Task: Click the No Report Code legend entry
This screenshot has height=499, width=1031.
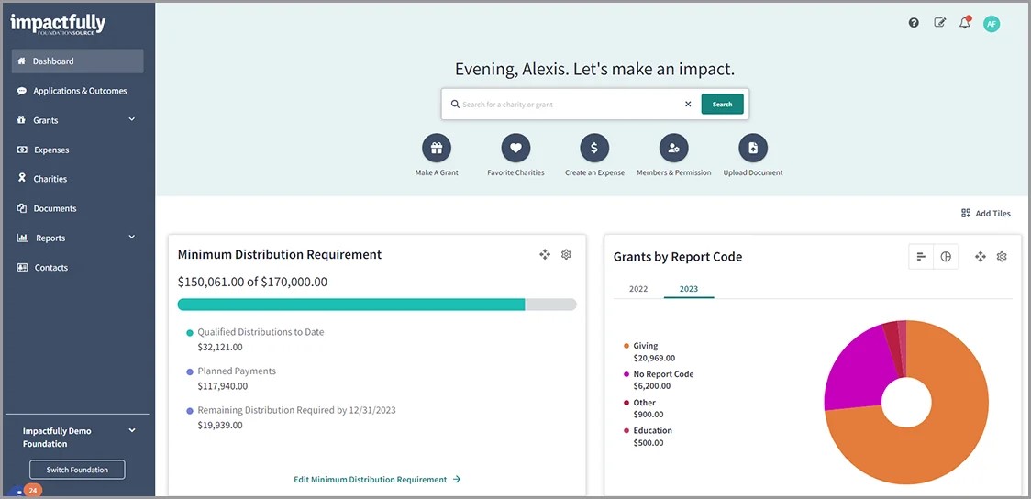Action: click(x=658, y=380)
